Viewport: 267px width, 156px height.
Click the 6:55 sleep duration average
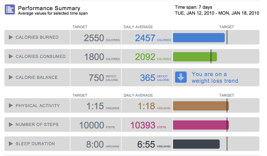(146, 144)
